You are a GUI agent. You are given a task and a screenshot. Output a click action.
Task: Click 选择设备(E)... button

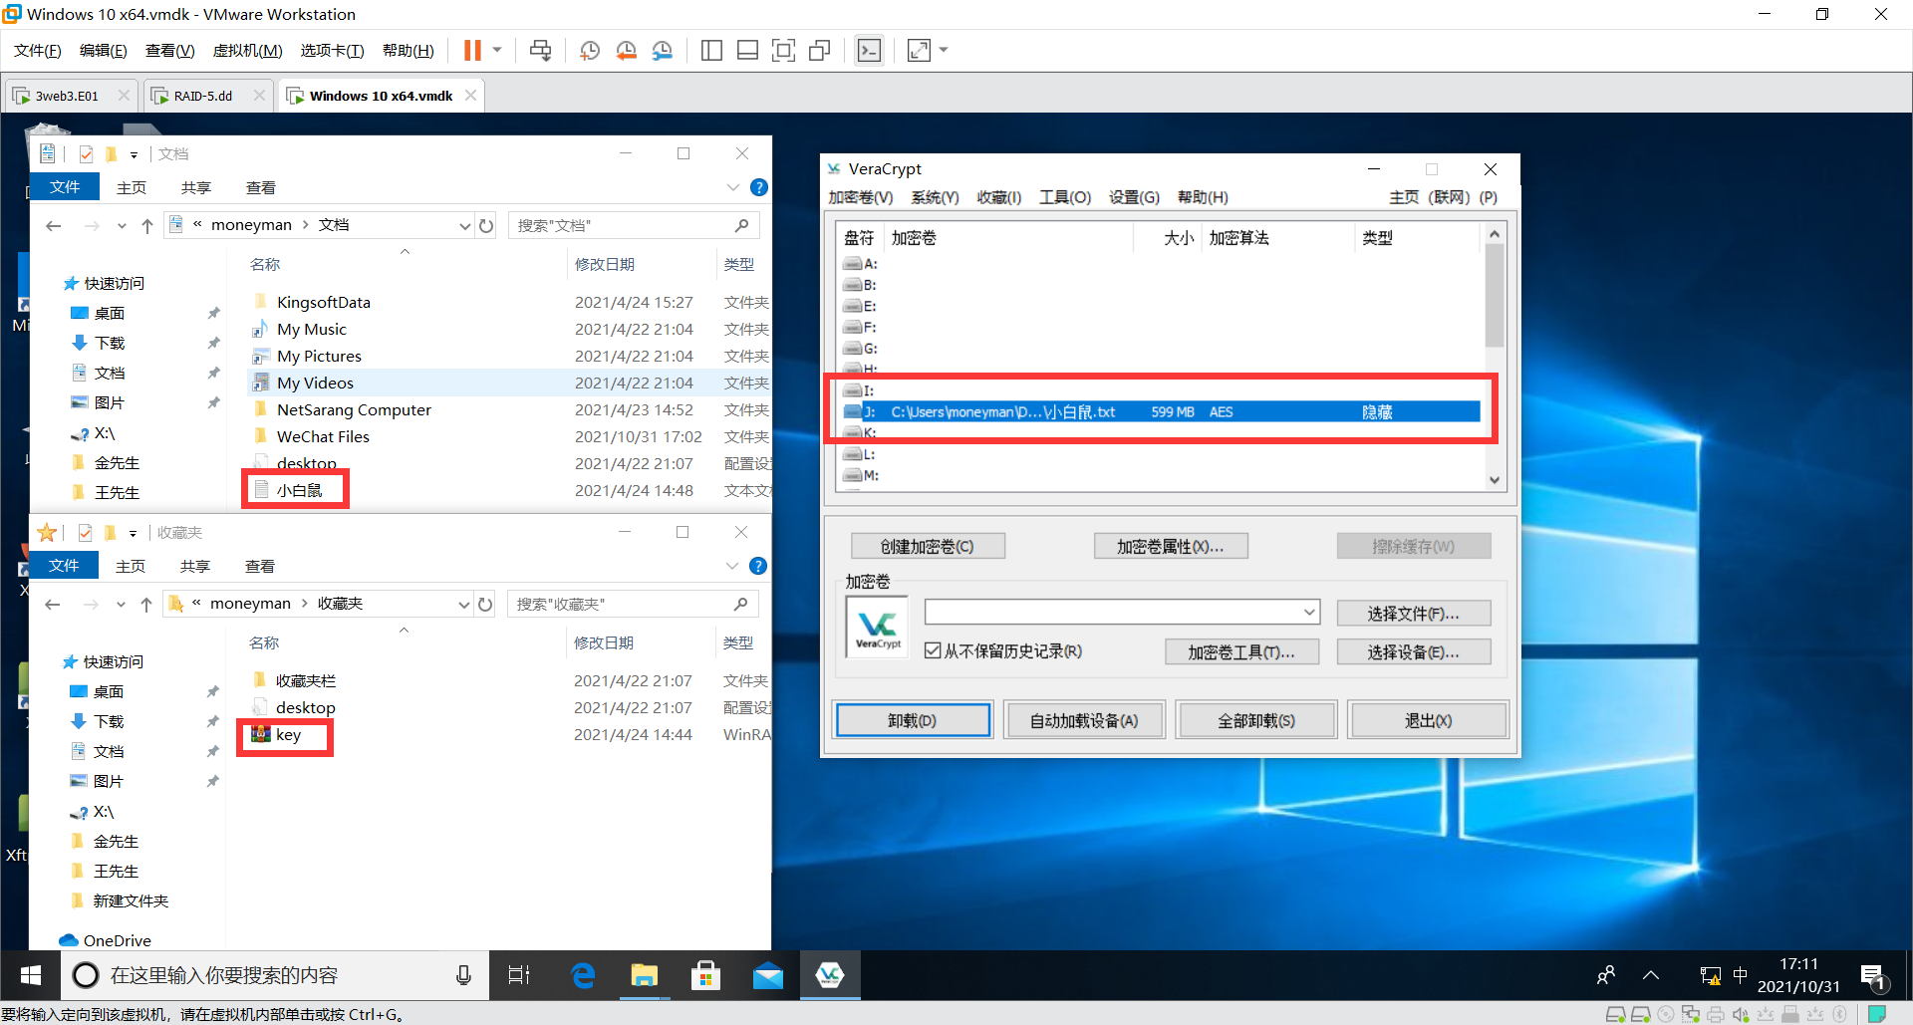1414,651
